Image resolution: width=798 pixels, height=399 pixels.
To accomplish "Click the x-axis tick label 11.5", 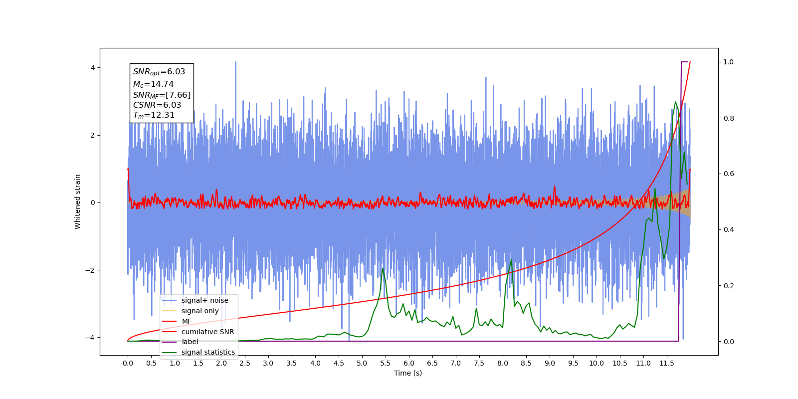I will (667, 363).
